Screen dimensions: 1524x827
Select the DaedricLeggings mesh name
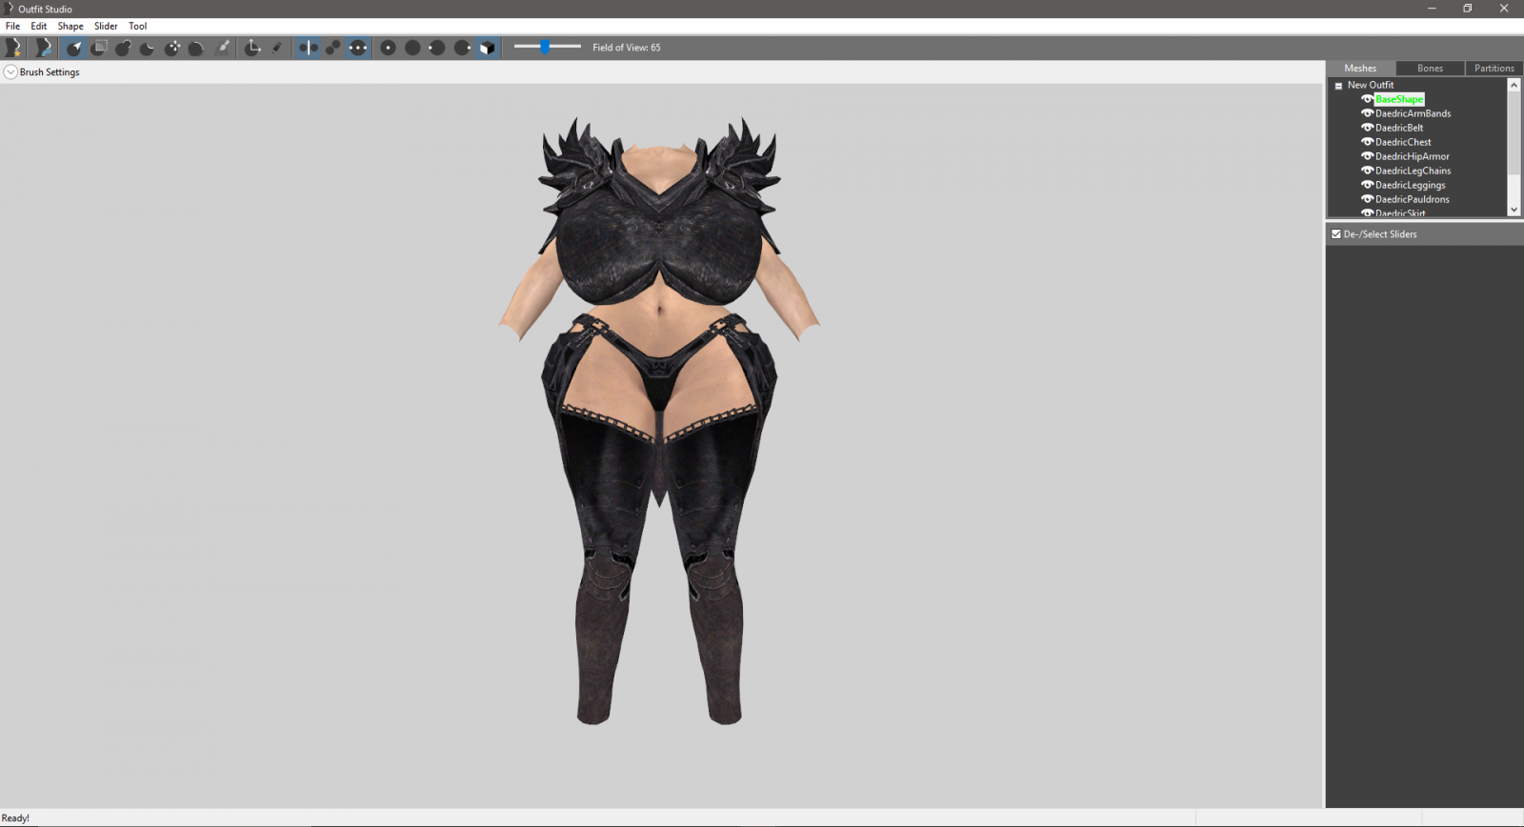(x=1411, y=185)
